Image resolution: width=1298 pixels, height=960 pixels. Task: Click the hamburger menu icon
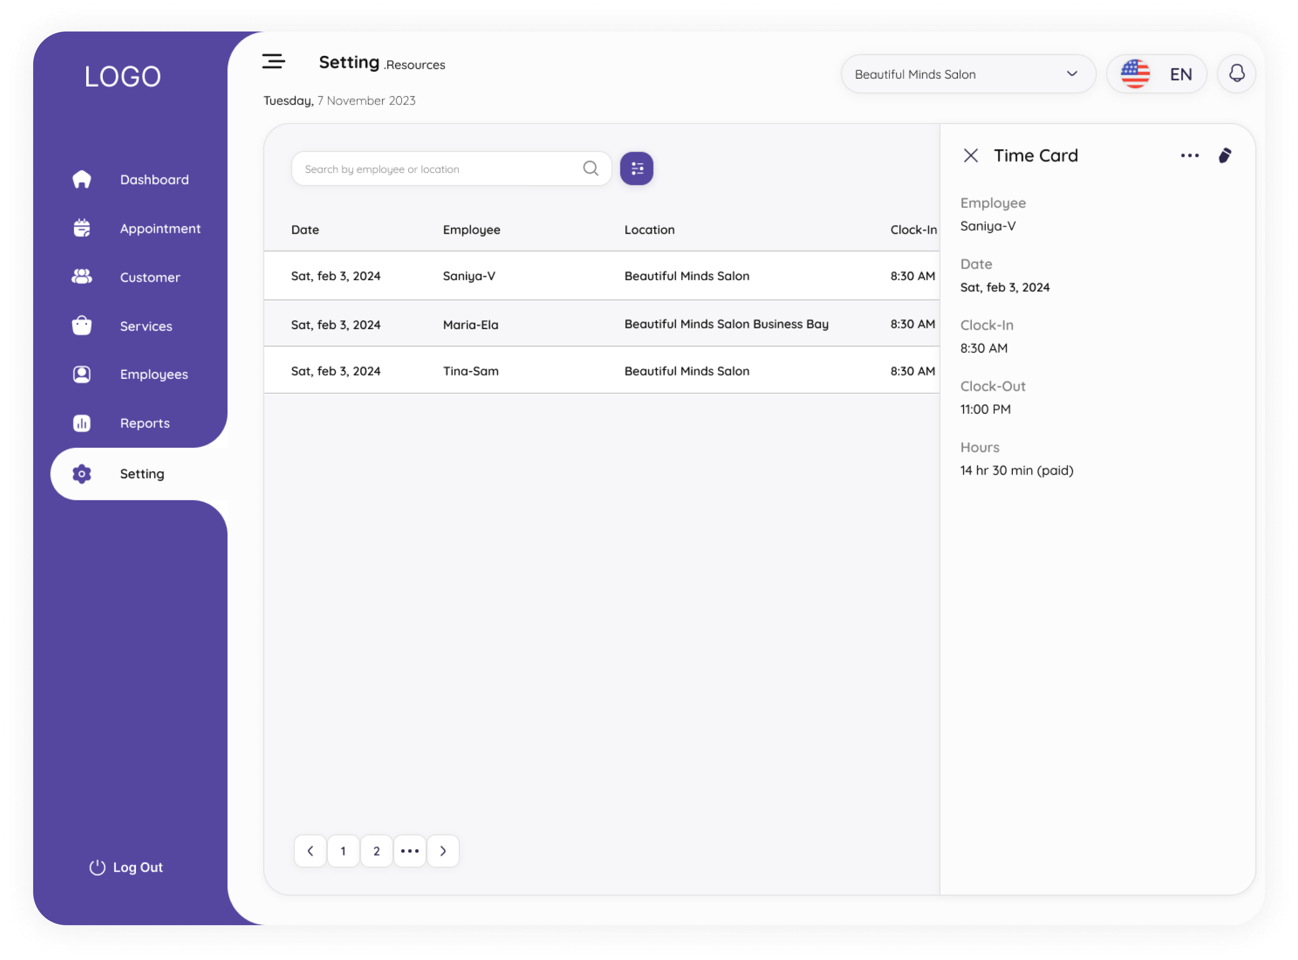273,61
